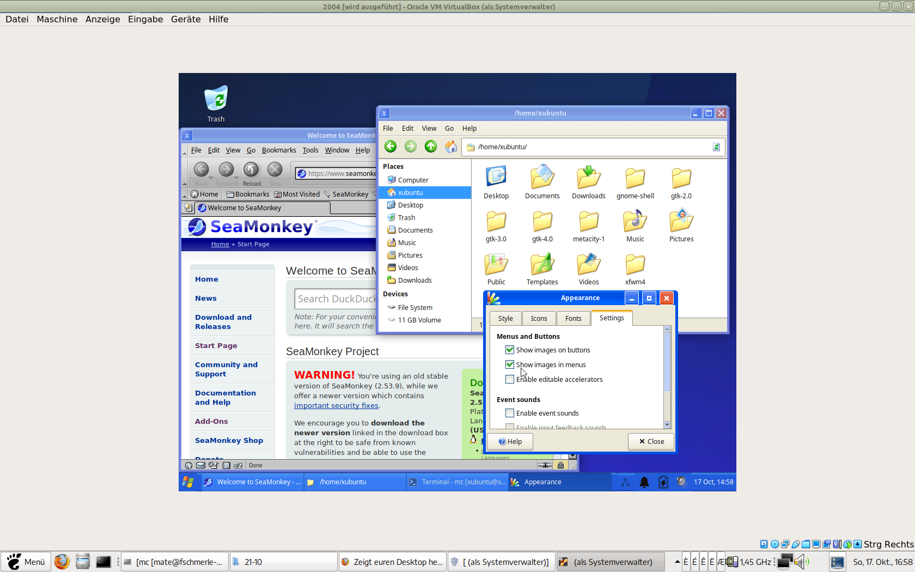Select the Trash icon on the desktop

(216, 99)
